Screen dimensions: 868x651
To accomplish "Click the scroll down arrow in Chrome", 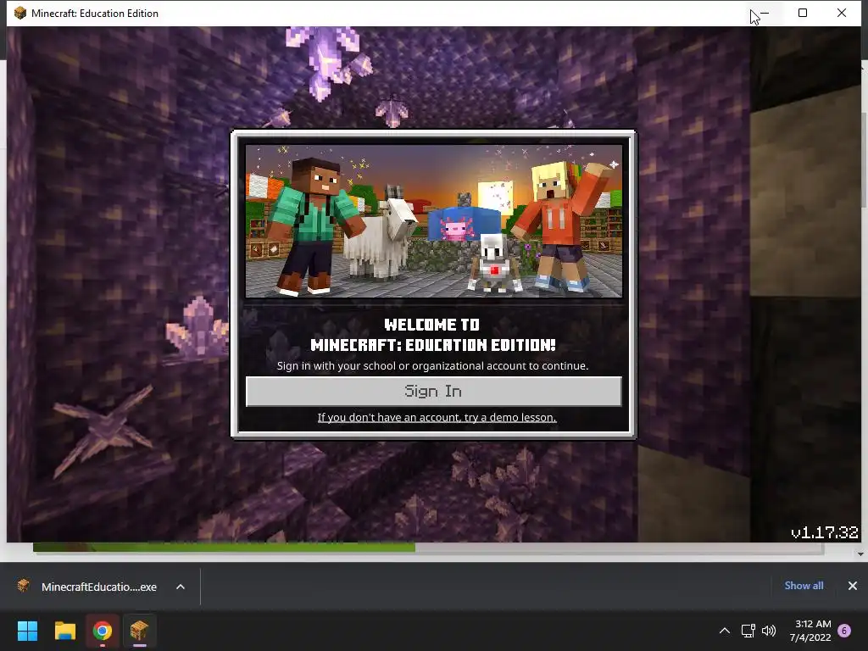I will 861,554.
